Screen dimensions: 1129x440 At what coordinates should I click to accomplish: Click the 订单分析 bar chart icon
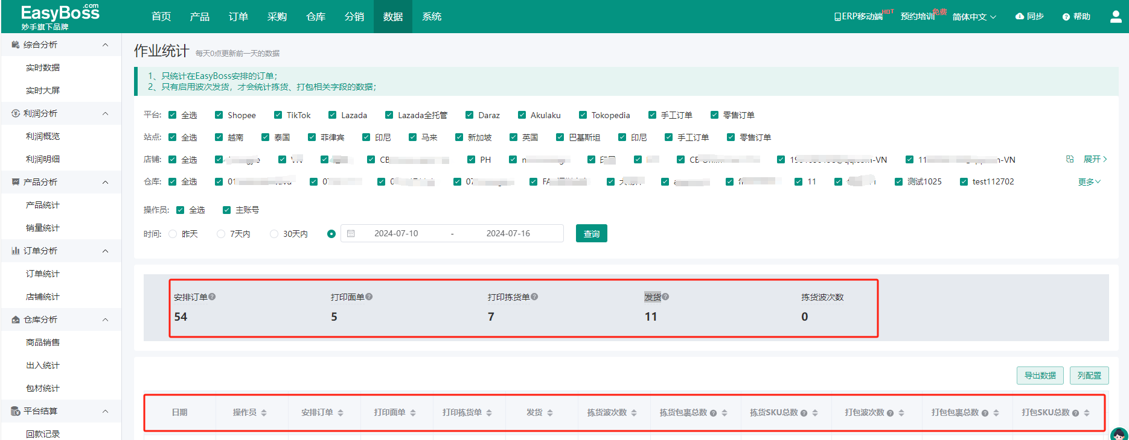click(16, 251)
